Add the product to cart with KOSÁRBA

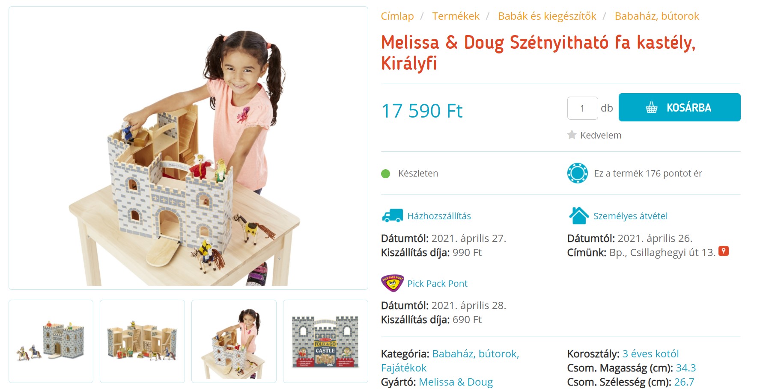[680, 107]
